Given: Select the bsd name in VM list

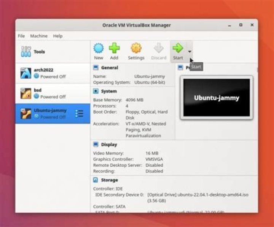Looking at the screenshot, I should point(38,90).
